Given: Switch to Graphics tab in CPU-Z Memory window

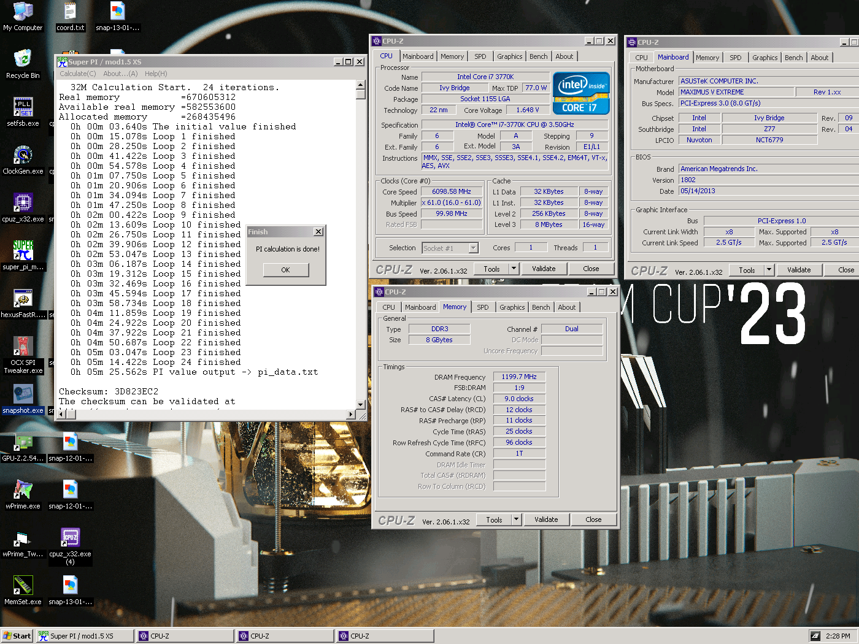Looking at the screenshot, I should coord(512,307).
